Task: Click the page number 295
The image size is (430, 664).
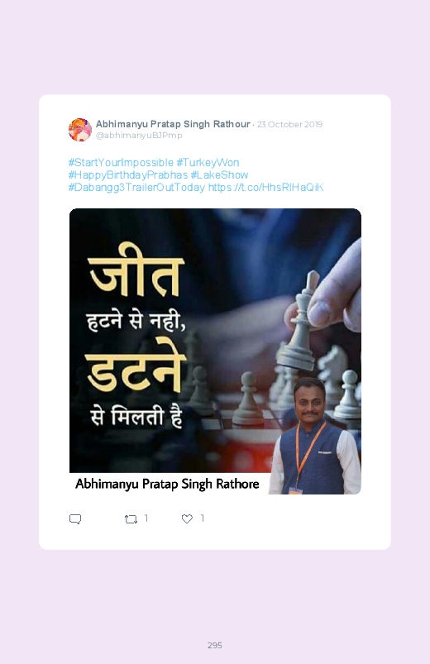Action: tap(215, 645)
